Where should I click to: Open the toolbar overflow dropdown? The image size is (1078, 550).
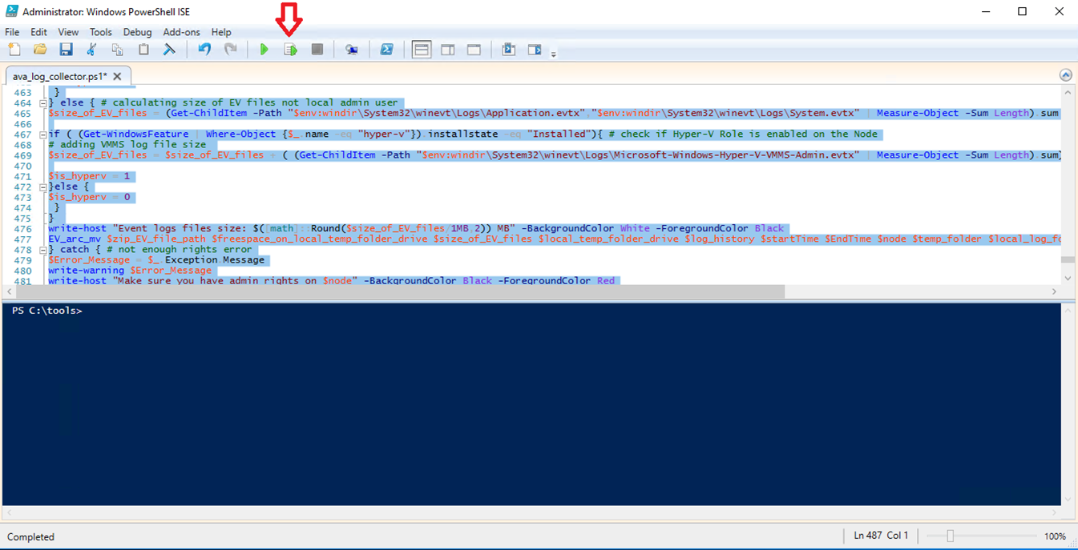[x=553, y=53]
